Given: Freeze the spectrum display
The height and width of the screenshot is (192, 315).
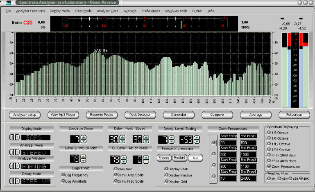Looking at the screenshot, I should click(x=164, y=158).
